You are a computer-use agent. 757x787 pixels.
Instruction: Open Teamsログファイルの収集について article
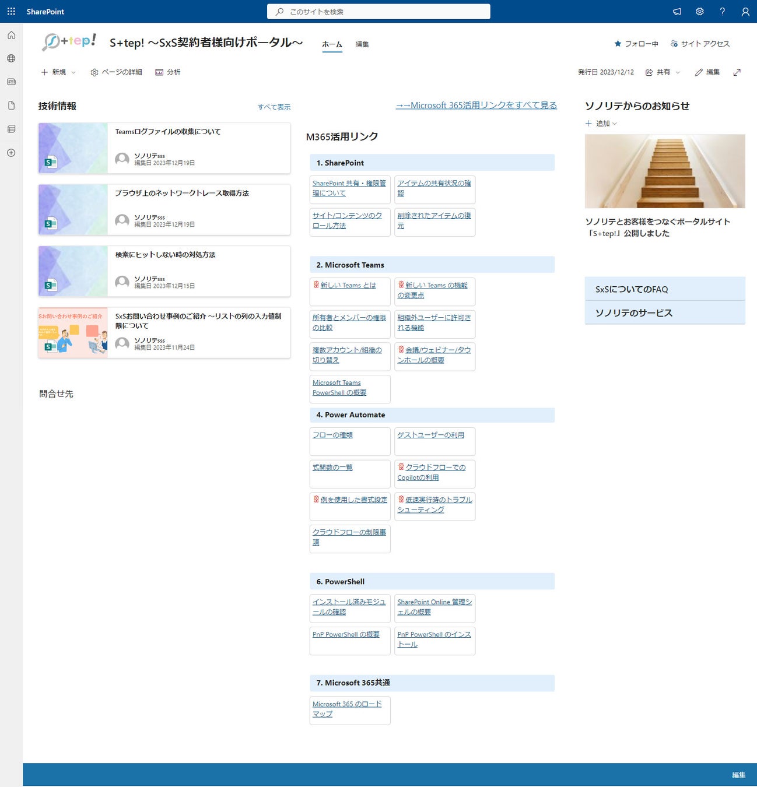click(167, 132)
